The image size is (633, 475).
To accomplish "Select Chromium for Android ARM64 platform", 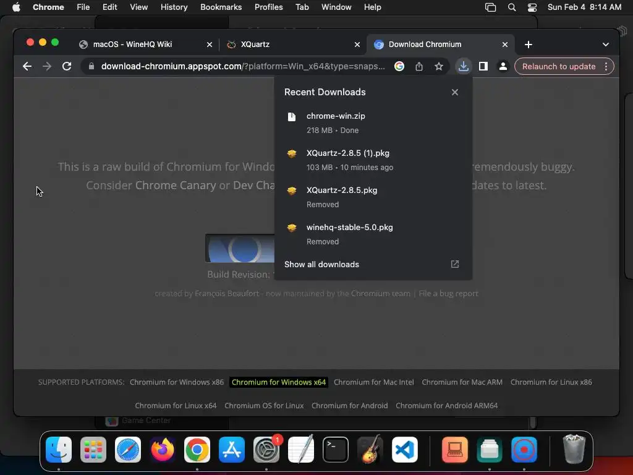I will tap(446, 406).
